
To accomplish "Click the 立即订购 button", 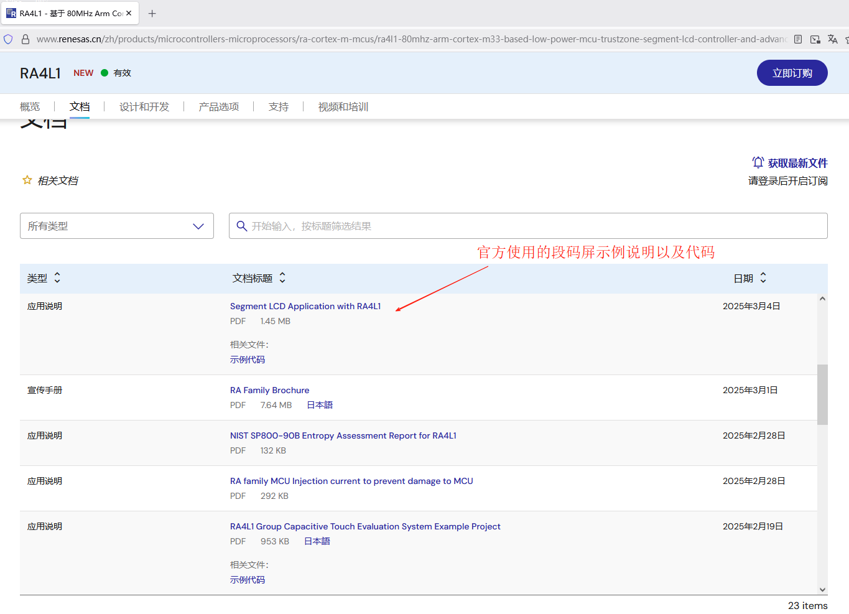I will click(792, 73).
